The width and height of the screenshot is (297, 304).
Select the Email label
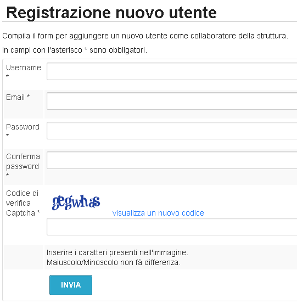[18, 97]
